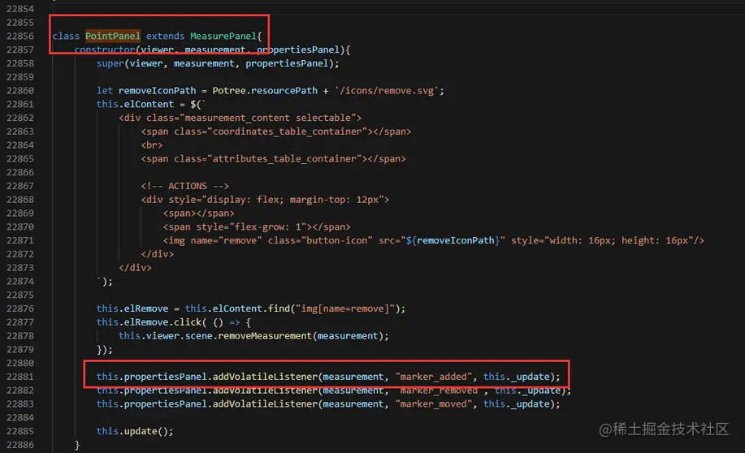Click addVolatileListener on line 22881
Screen dimensions: 745x453
tap(265, 377)
